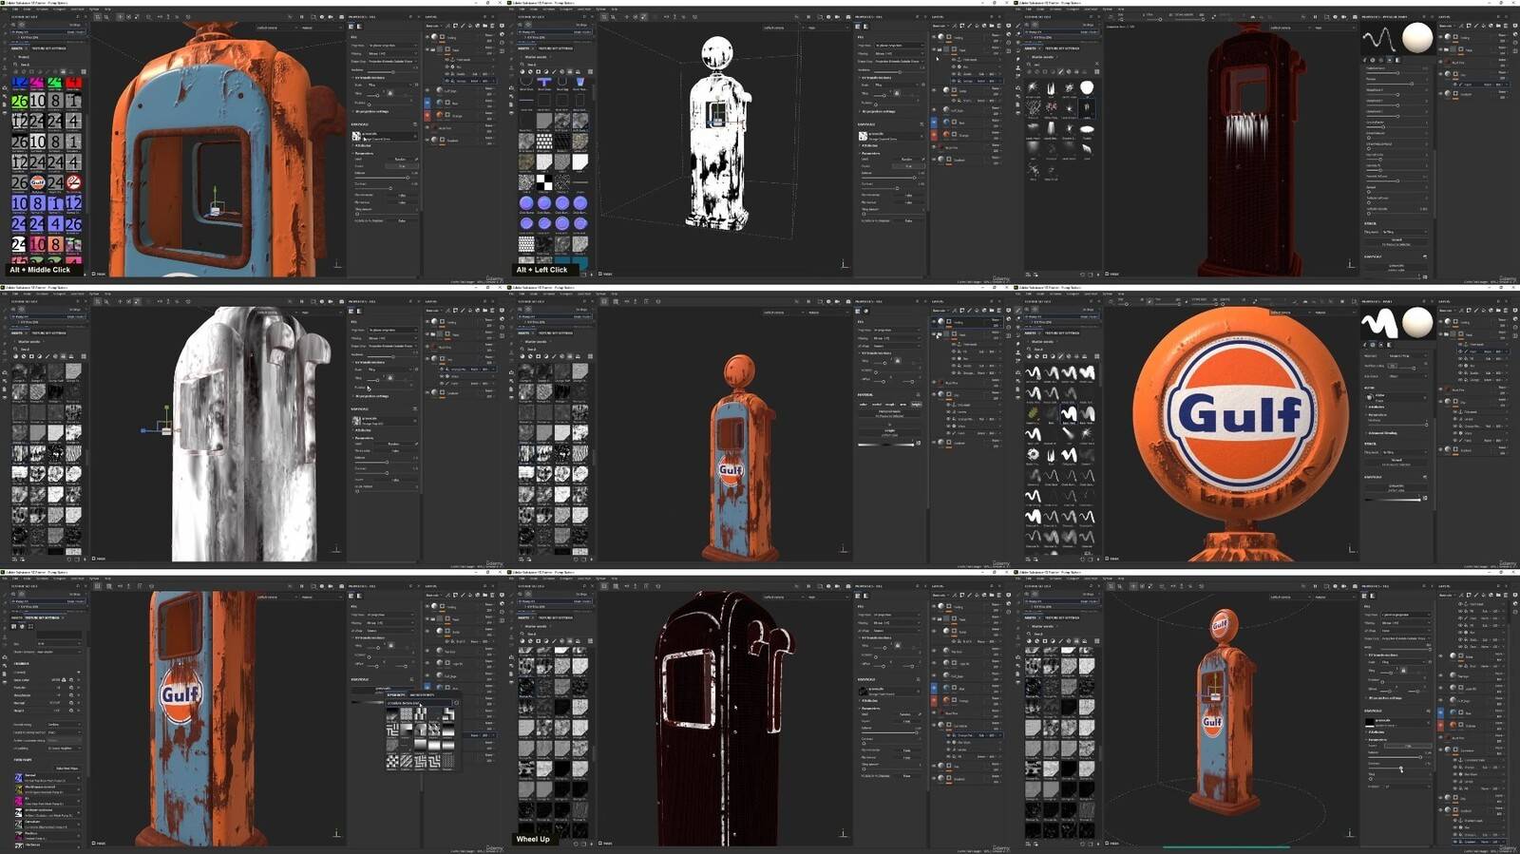Click the material sphere preview in the Gulf globe window's Properties
The image size is (1520, 854).
(x=1417, y=322)
